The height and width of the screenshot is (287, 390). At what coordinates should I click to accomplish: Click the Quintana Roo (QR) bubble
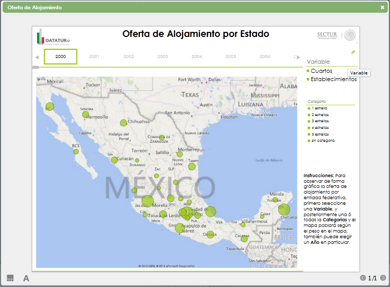(x=284, y=209)
